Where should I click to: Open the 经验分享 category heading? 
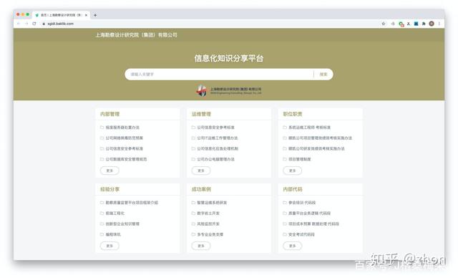[109, 189]
